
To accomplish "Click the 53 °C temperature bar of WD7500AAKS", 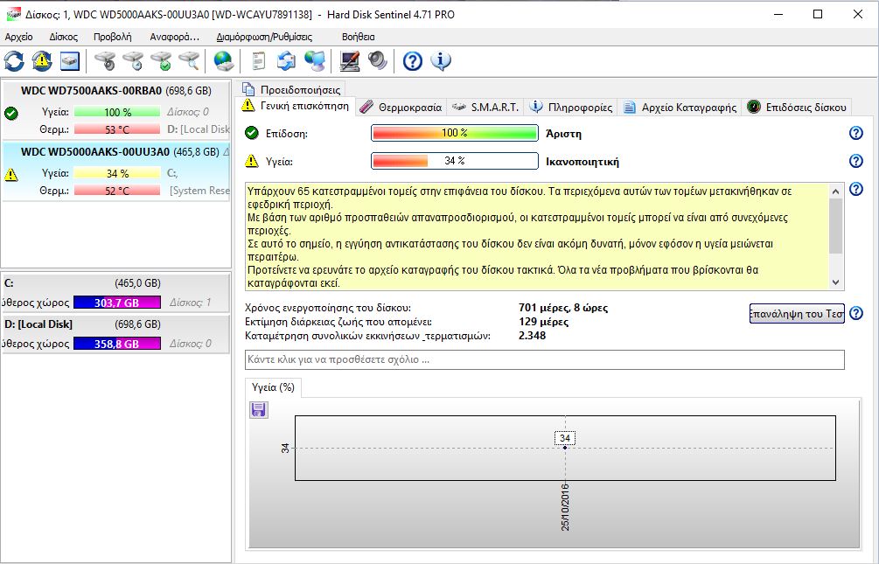I will click(116, 129).
